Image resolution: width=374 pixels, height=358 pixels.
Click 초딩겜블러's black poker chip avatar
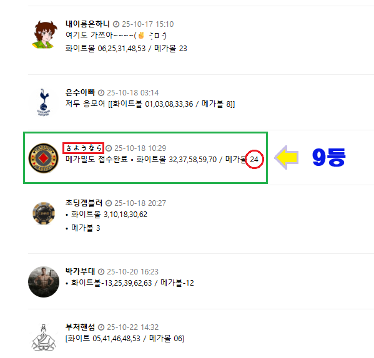(x=44, y=213)
